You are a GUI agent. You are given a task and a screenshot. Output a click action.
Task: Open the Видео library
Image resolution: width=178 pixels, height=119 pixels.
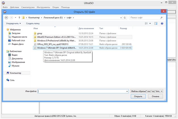tap(13, 55)
